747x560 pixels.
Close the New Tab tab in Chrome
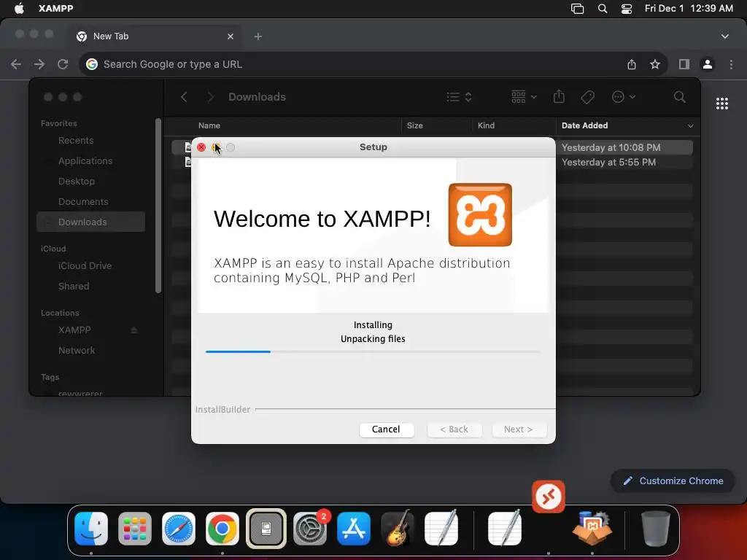pyautogui.click(x=231, y=36)
